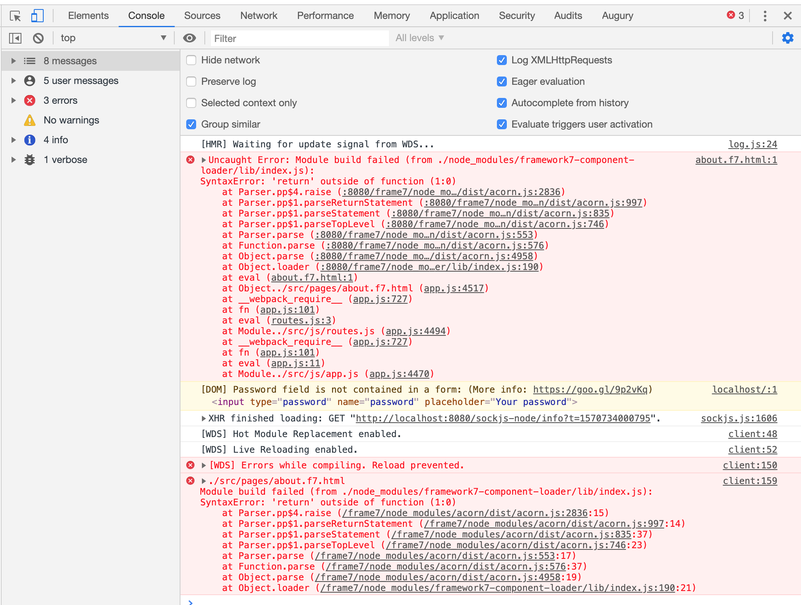Clear the console
This screenshot has height=605, width=801.
coord(38,38)
